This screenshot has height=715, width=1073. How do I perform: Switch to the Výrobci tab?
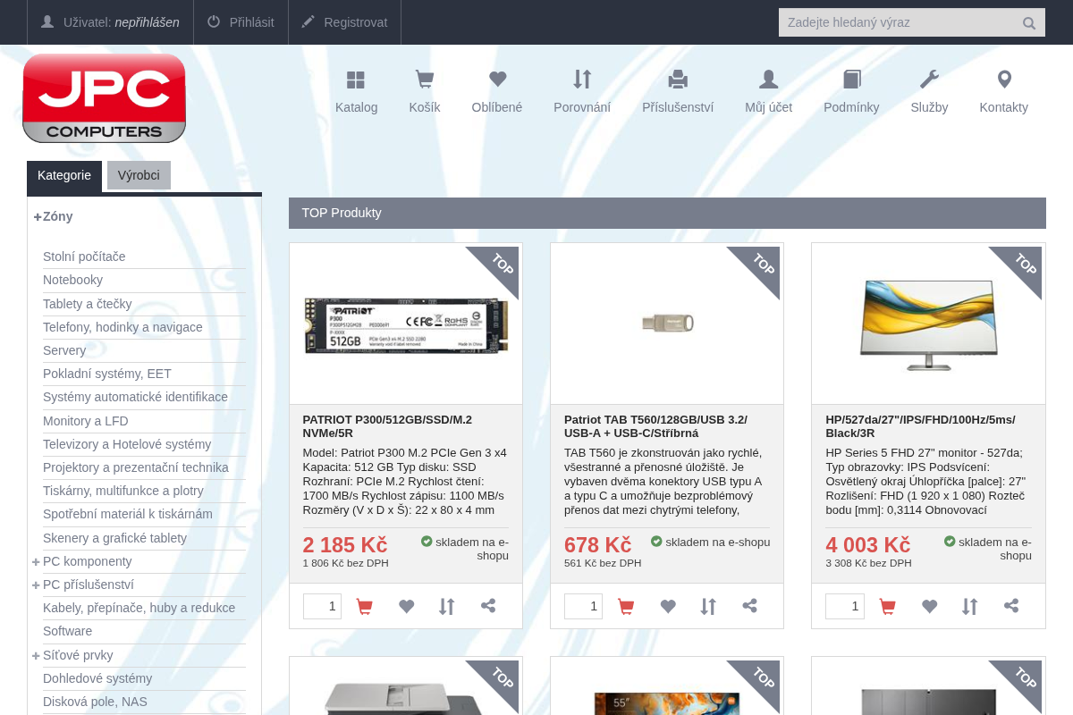(139, 175)
